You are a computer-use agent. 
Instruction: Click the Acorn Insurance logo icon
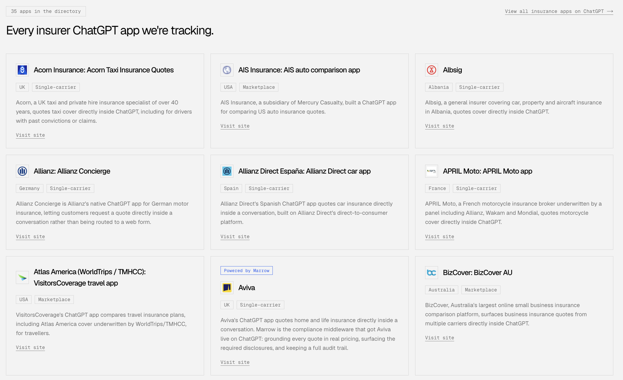22,70
